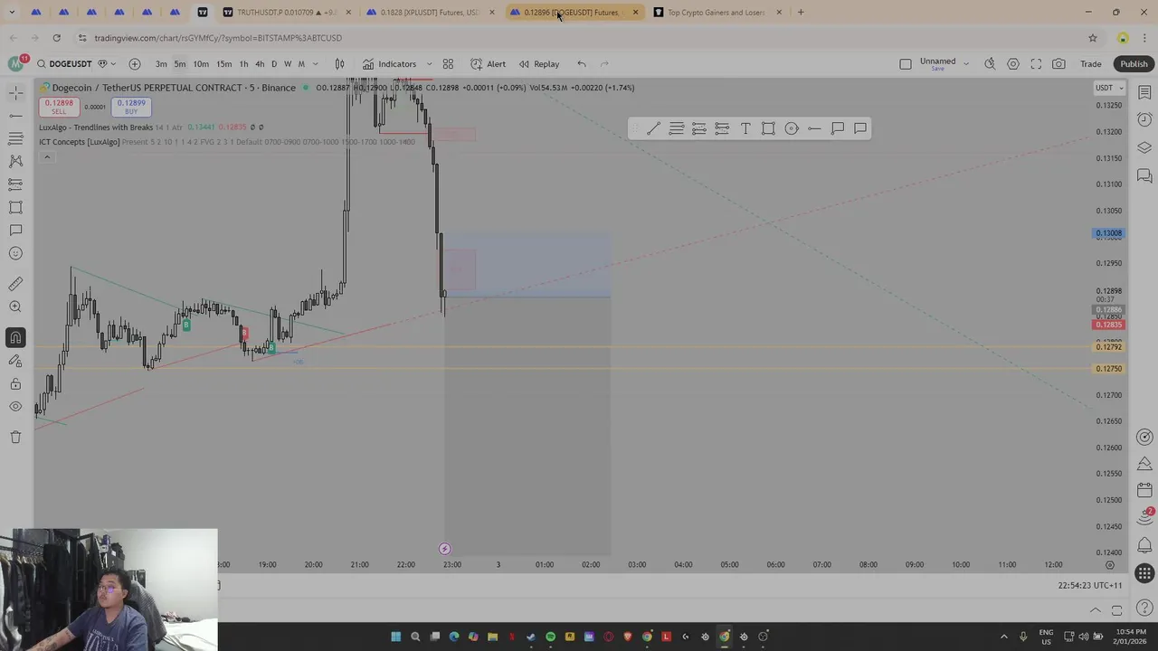Select rectangle tool in favorites toolbar

pyautogui.click(x=768, y=128)
